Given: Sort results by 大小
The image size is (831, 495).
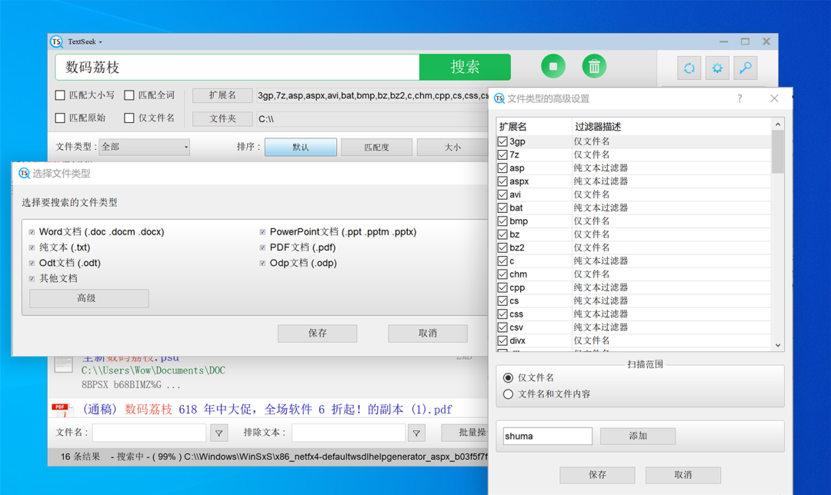Looking at the screenshot, I should tap(452, 147).
